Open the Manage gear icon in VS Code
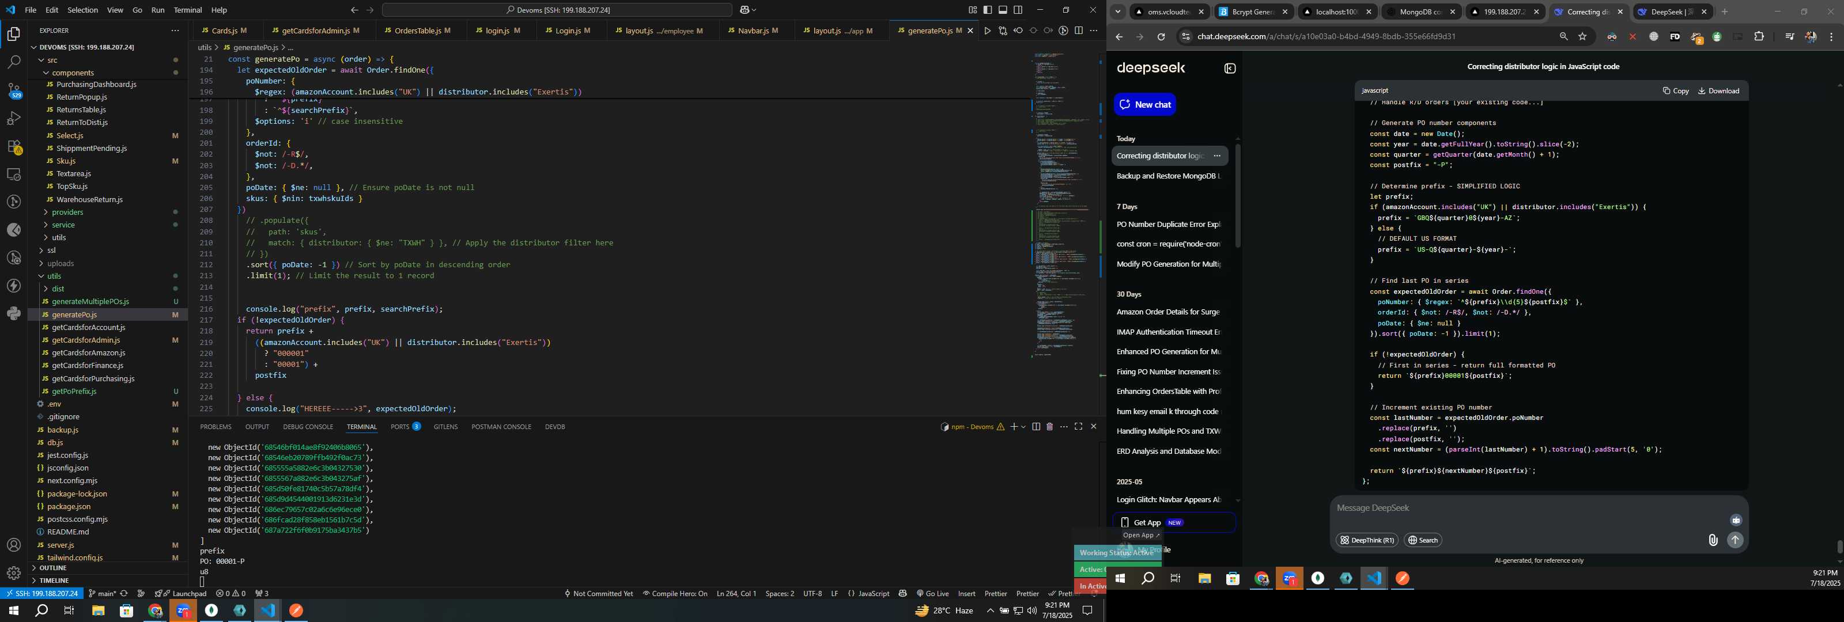Screen dimensions: 1844x622 click(x=14, y=573)
